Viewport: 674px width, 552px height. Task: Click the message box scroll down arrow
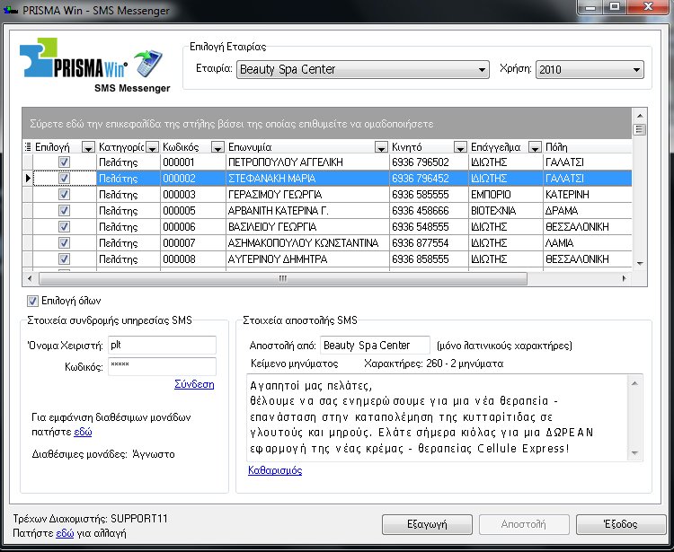(x=634, y=453)
